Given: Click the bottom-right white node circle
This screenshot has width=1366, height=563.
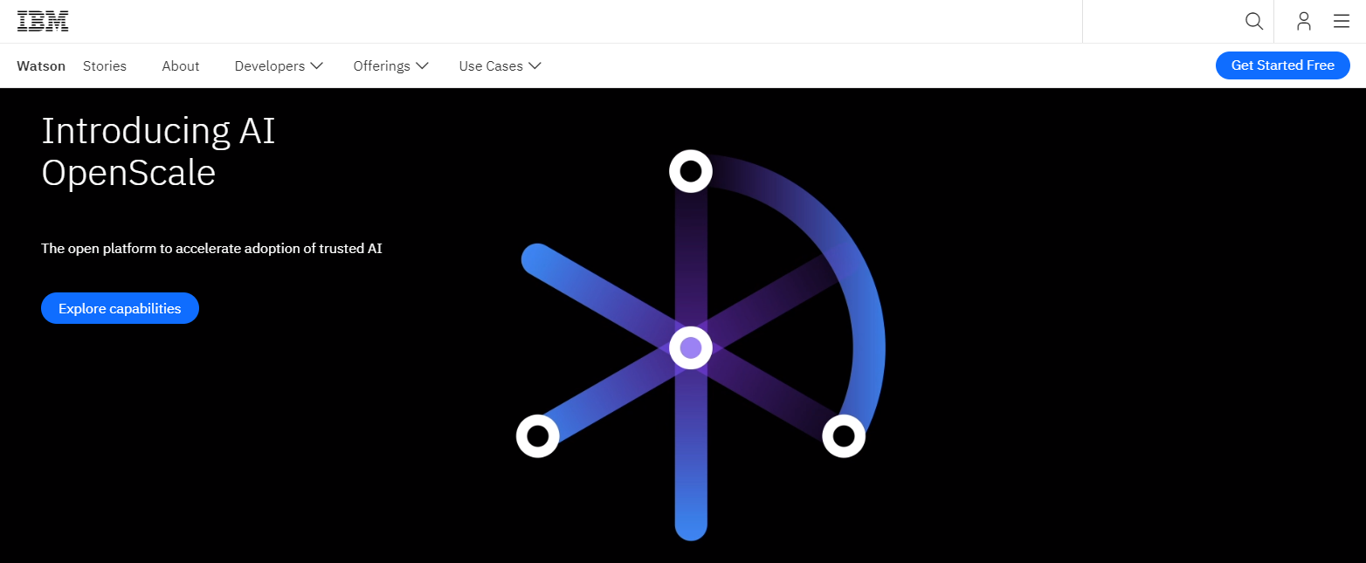Looking at the screenshot, I should tap(844, 435).
